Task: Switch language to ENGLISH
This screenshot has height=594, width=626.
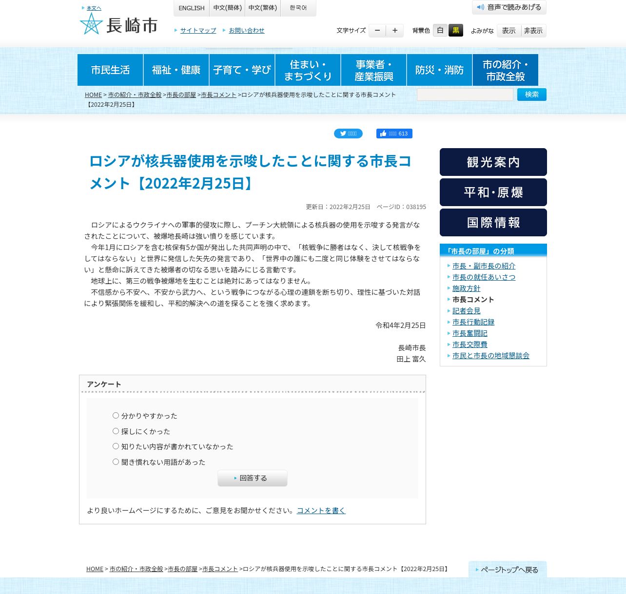Action: coord(192,8)
